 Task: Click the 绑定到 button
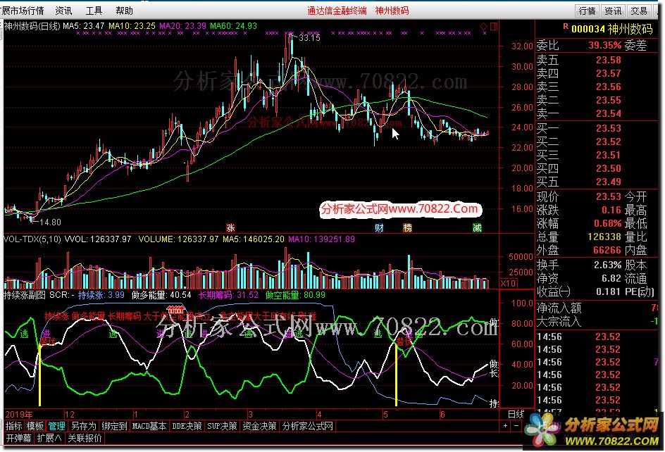pos(115,426)
